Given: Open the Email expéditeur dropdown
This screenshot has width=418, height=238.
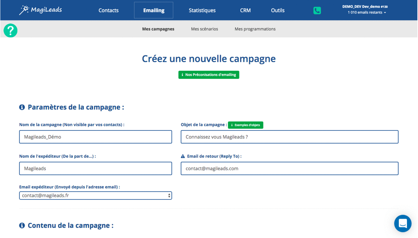Looking at the screenshot, I should (x=96, y=196).
